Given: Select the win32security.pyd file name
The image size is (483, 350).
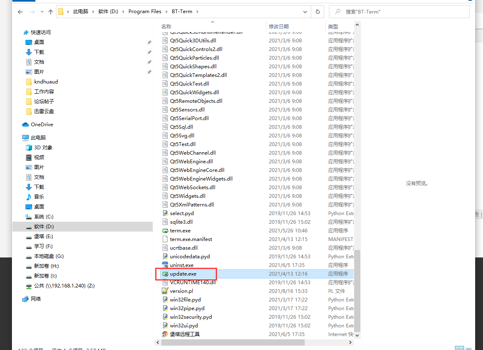Looking at the screenshot, I should click(x=191, y=317).
